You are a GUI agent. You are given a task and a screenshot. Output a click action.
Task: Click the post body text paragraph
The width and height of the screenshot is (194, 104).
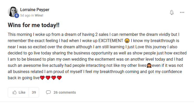point(97,56)
